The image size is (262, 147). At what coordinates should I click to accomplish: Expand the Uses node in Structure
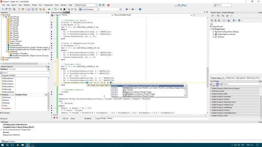click(1, 60)
